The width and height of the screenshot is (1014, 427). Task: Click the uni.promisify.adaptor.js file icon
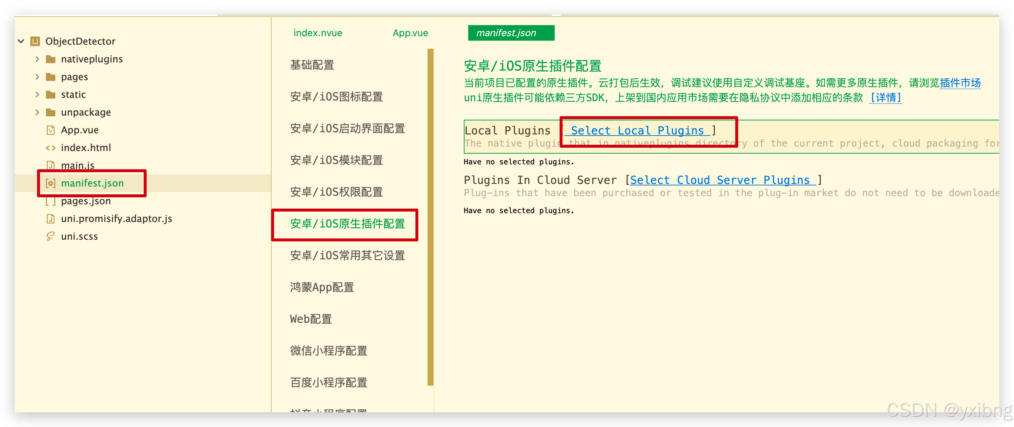coord(50,218)
